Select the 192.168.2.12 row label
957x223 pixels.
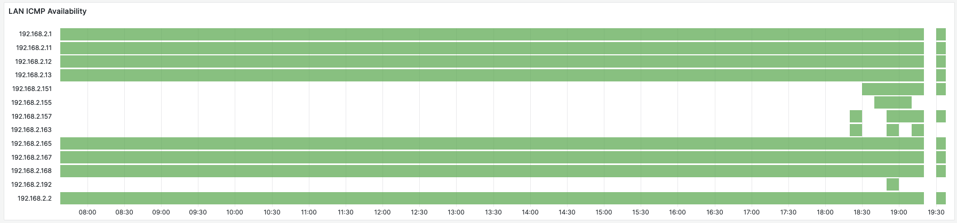[x=34, y=62]
